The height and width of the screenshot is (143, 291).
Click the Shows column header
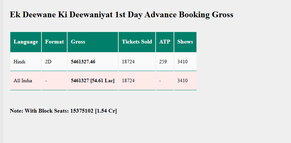pos(185,42)
